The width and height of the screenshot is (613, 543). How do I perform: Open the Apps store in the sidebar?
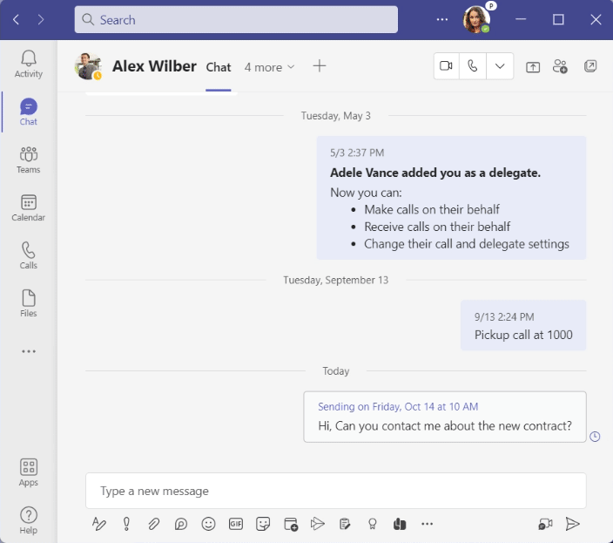(29, 472)
